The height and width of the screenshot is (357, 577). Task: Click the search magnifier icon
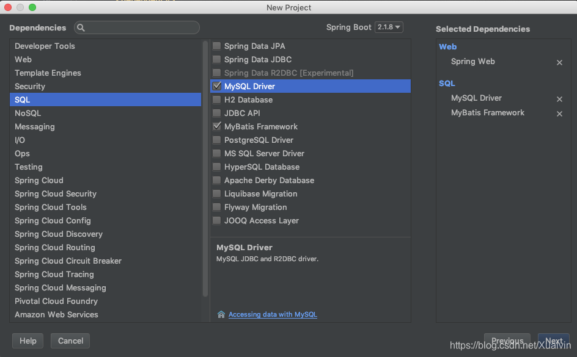[x=81, y=27]
